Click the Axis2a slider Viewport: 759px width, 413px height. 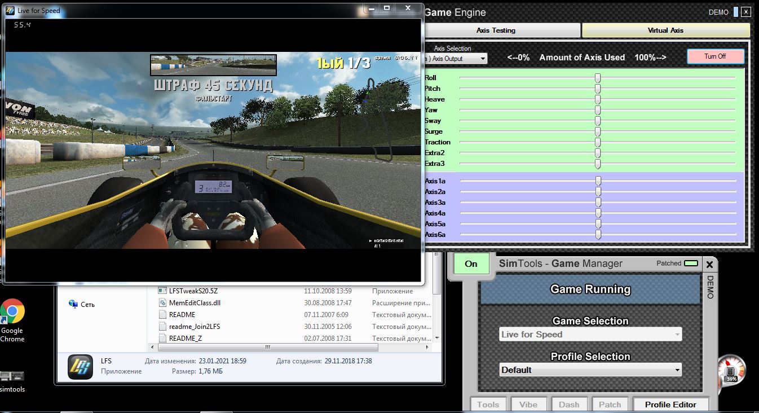coord(598,192)
